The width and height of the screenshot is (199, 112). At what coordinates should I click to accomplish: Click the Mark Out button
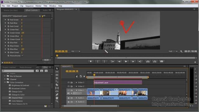tap(104, 62)
